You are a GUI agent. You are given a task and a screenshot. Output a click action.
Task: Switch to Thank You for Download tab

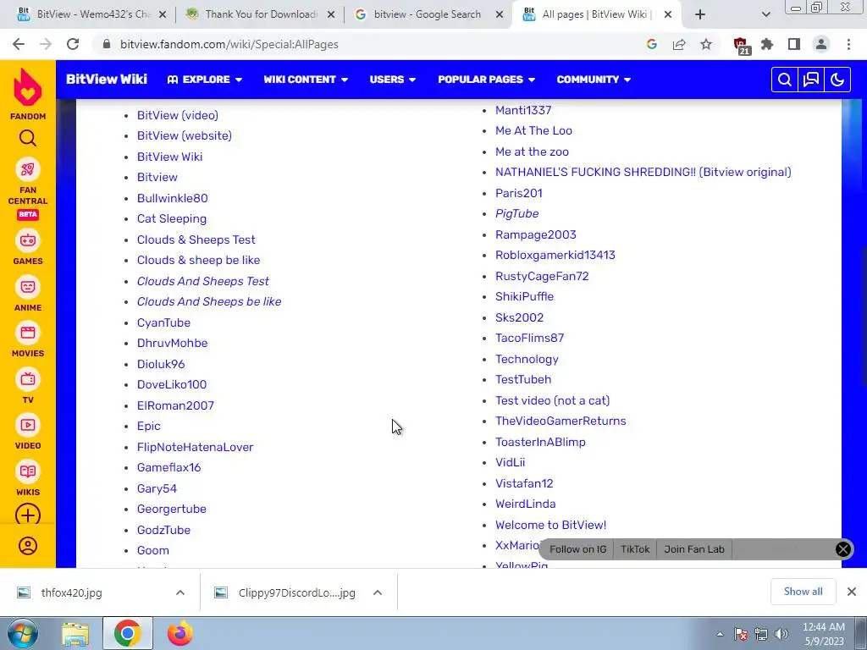pyautogui.click(x=260, y=14)
